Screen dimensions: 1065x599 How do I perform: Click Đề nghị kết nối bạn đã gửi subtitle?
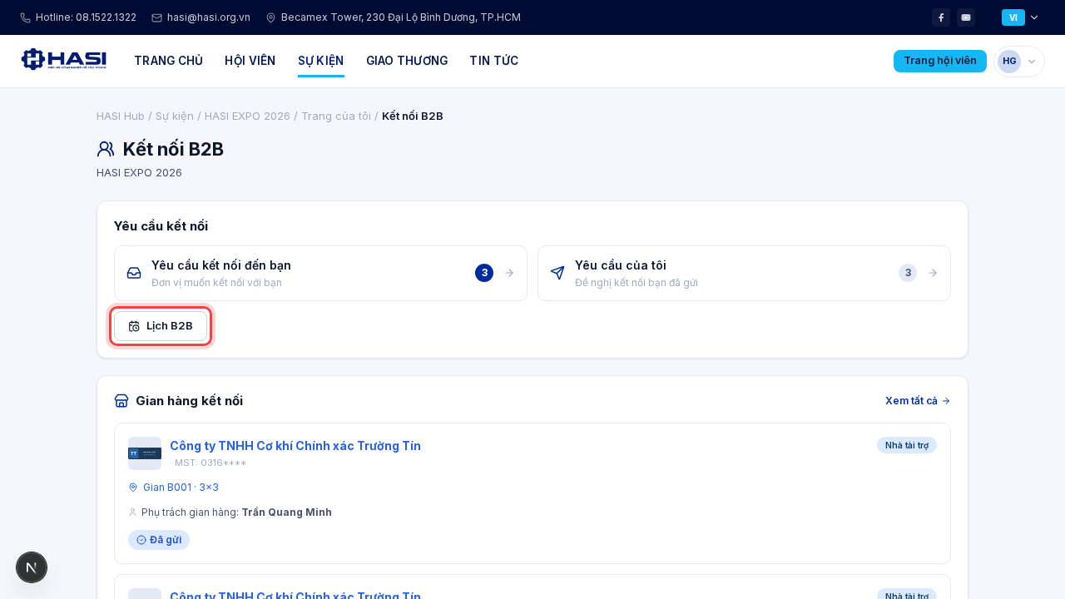[637, 283]
